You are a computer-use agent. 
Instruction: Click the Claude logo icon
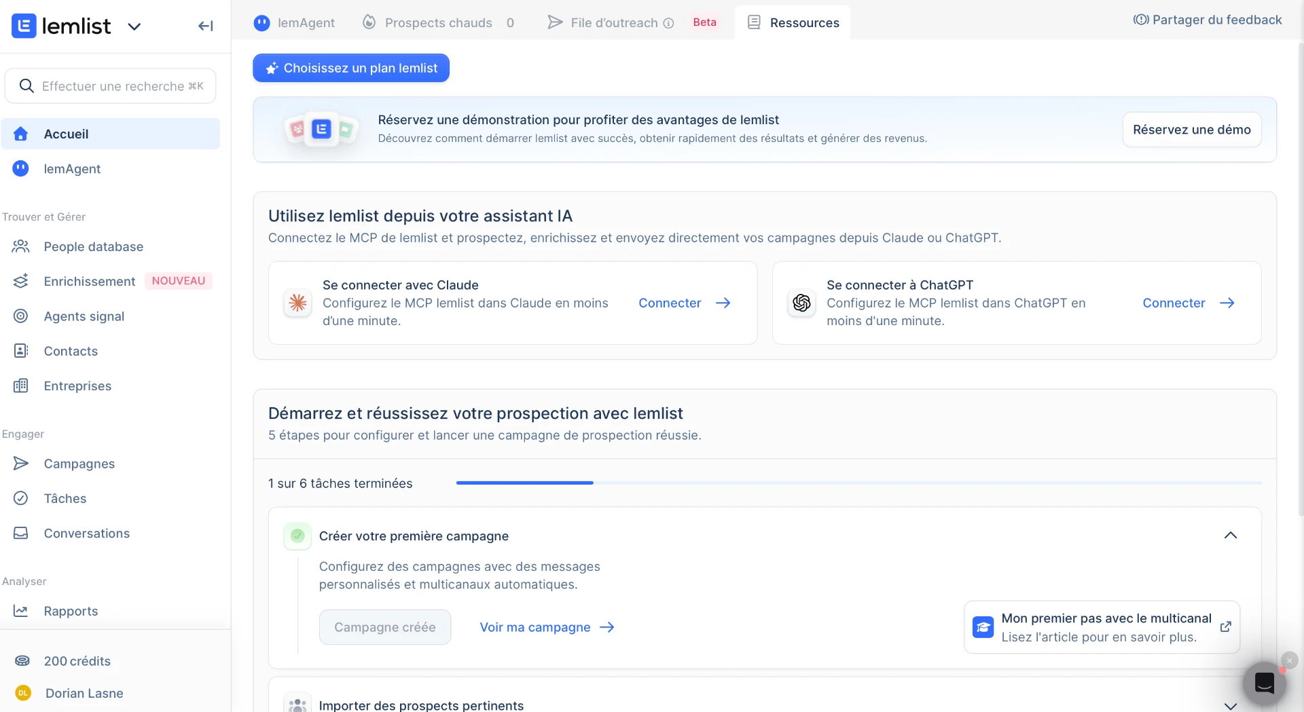297,303
